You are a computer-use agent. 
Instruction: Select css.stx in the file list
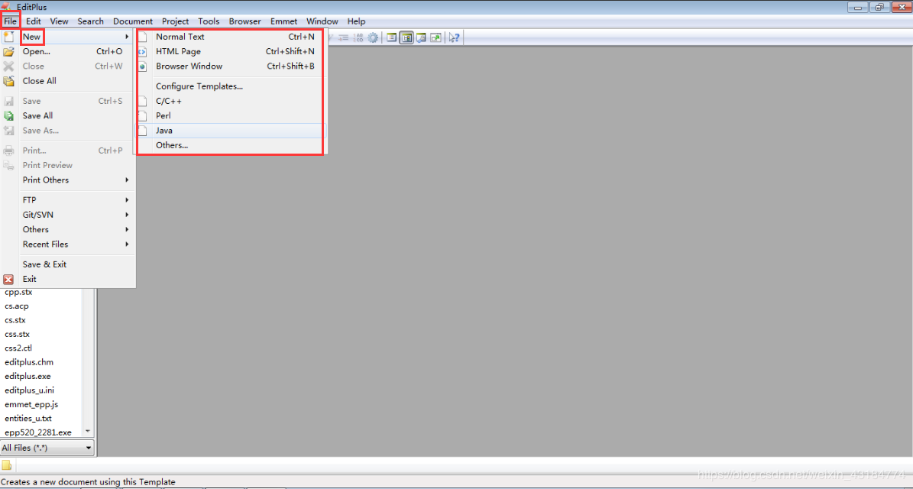point(17,334)
